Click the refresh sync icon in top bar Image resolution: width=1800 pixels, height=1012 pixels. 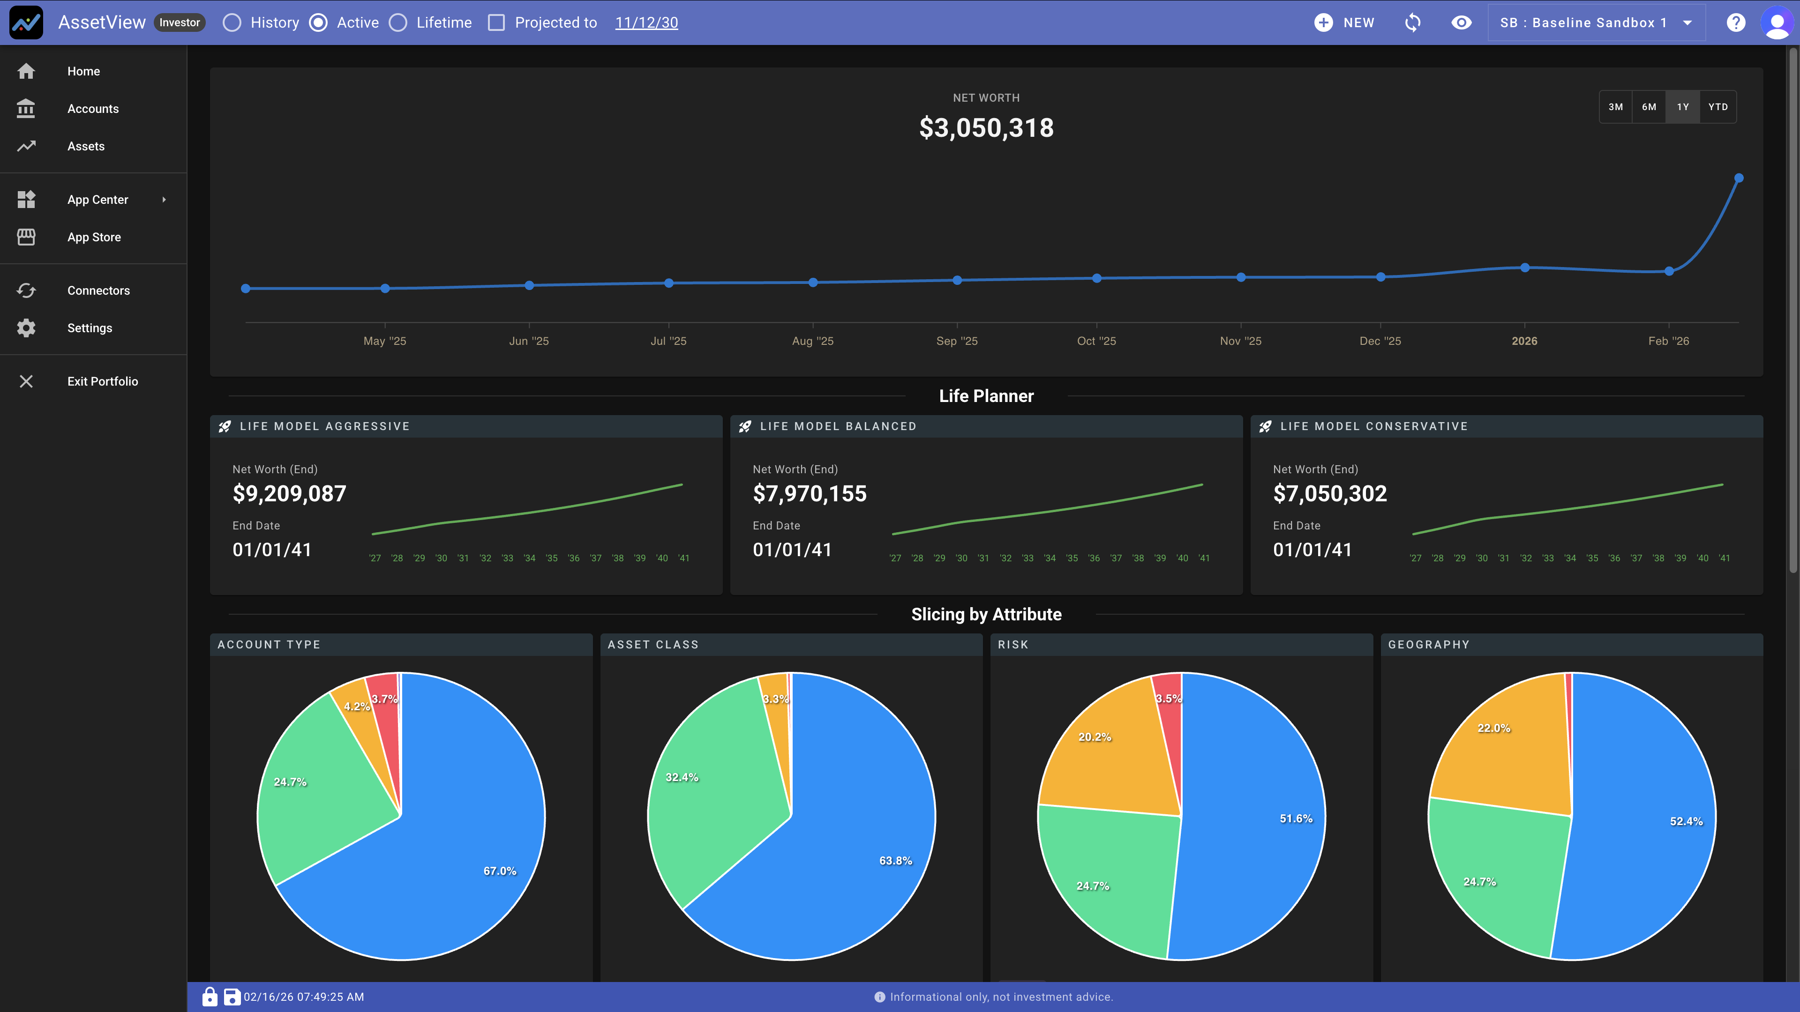click(x=1412, y=22)
